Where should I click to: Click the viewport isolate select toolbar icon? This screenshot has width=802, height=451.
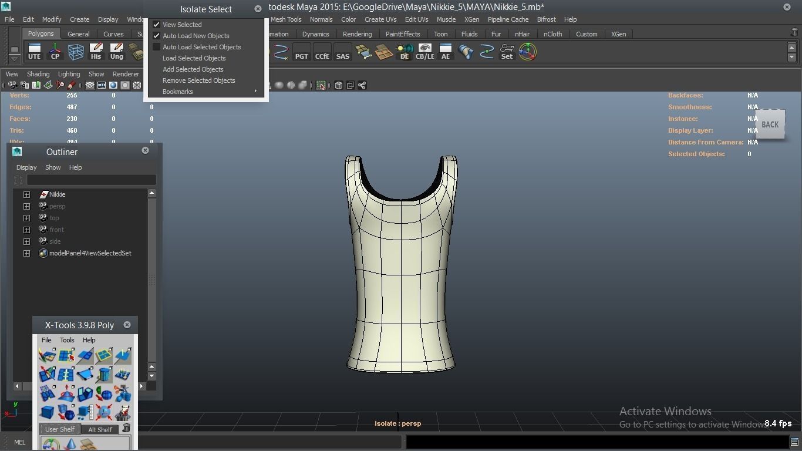(x=321, y=86)
